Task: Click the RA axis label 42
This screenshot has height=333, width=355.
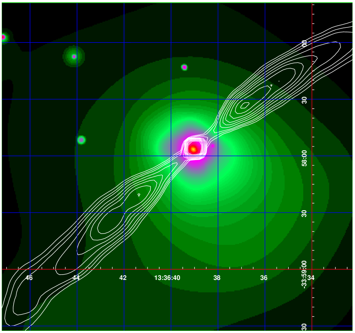Action: pos(123,278)
